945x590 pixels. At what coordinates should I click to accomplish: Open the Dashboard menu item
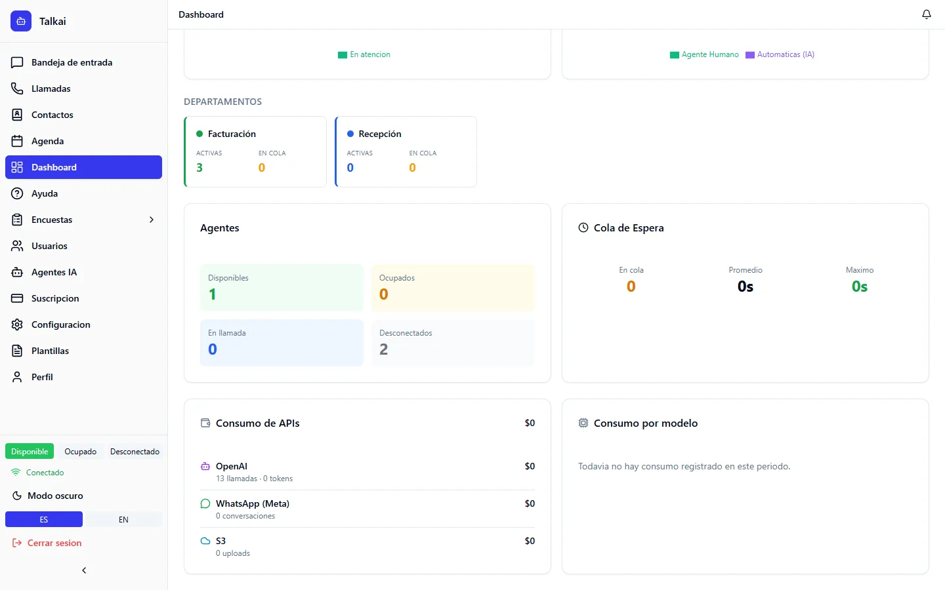click(x=83, y=167)
